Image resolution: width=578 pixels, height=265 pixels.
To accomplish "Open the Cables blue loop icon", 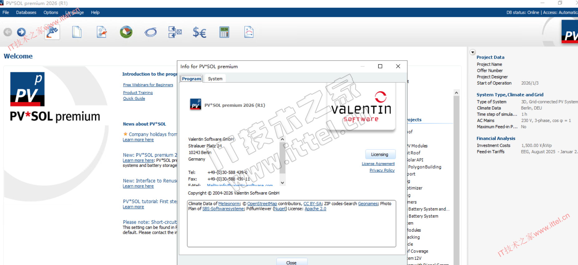I will point(150,32).
